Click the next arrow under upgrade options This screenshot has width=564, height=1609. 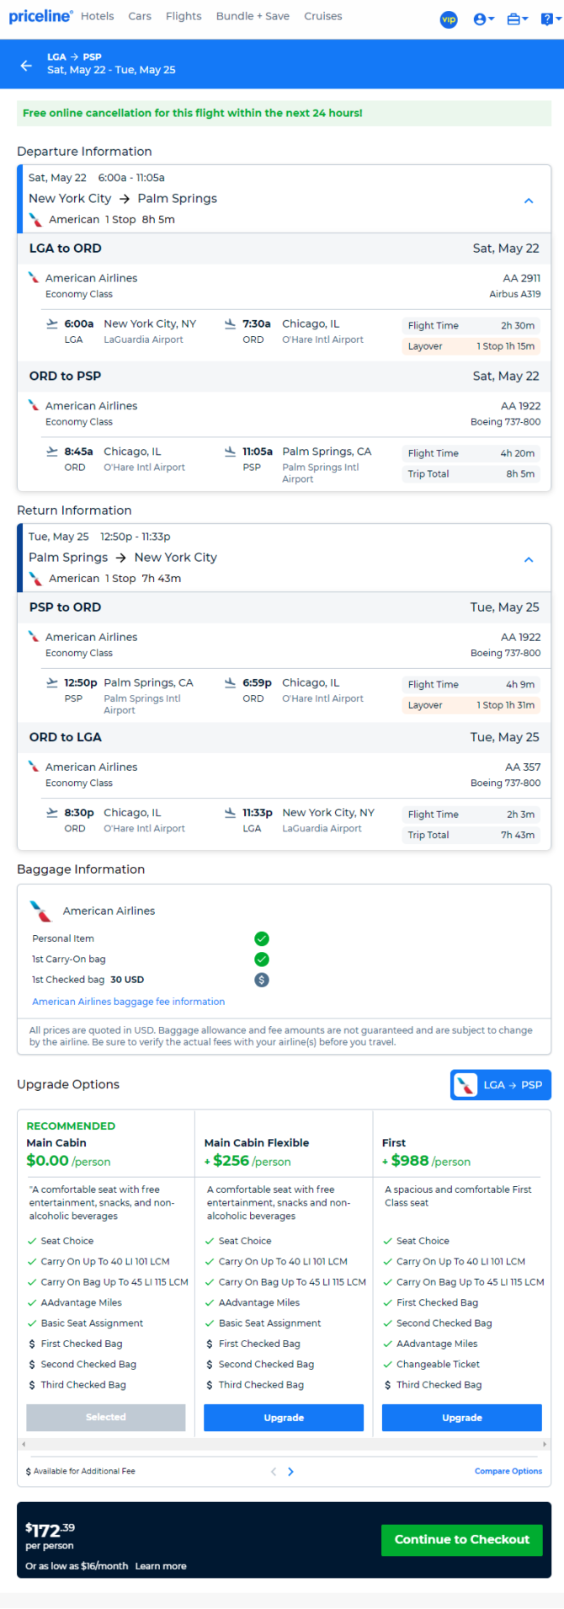(x=291, y=1472)
